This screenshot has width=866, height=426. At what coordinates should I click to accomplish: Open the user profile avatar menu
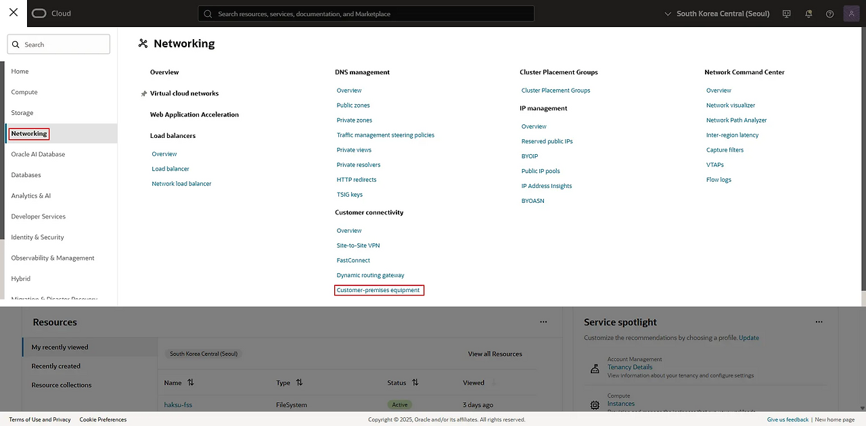[851, 14]
